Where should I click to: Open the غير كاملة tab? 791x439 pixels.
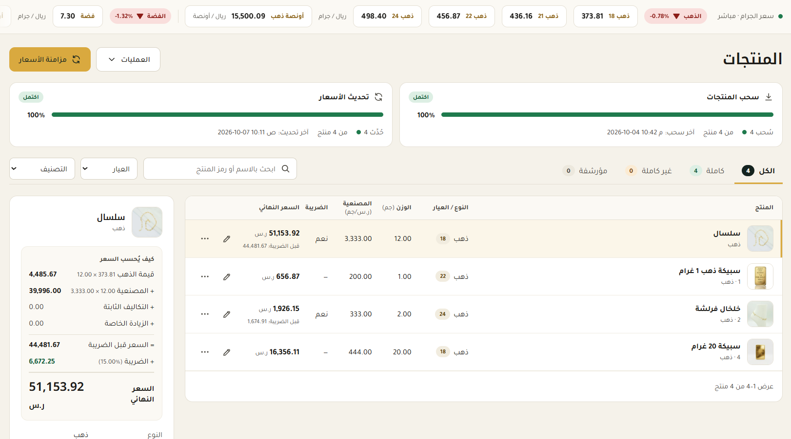point(649,171)
